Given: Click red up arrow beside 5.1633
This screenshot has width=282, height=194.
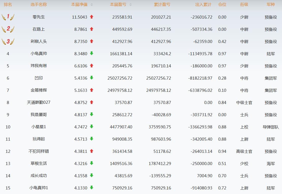Looking at the screenshot, I should click(x=92, y=90).
